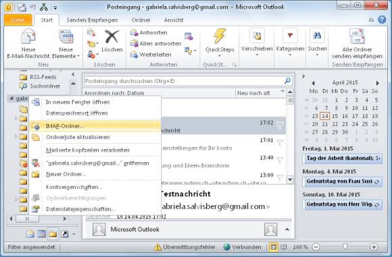Open QuickSteps lightning icon
Screen dimensions: 392x257
pos(220,36)
